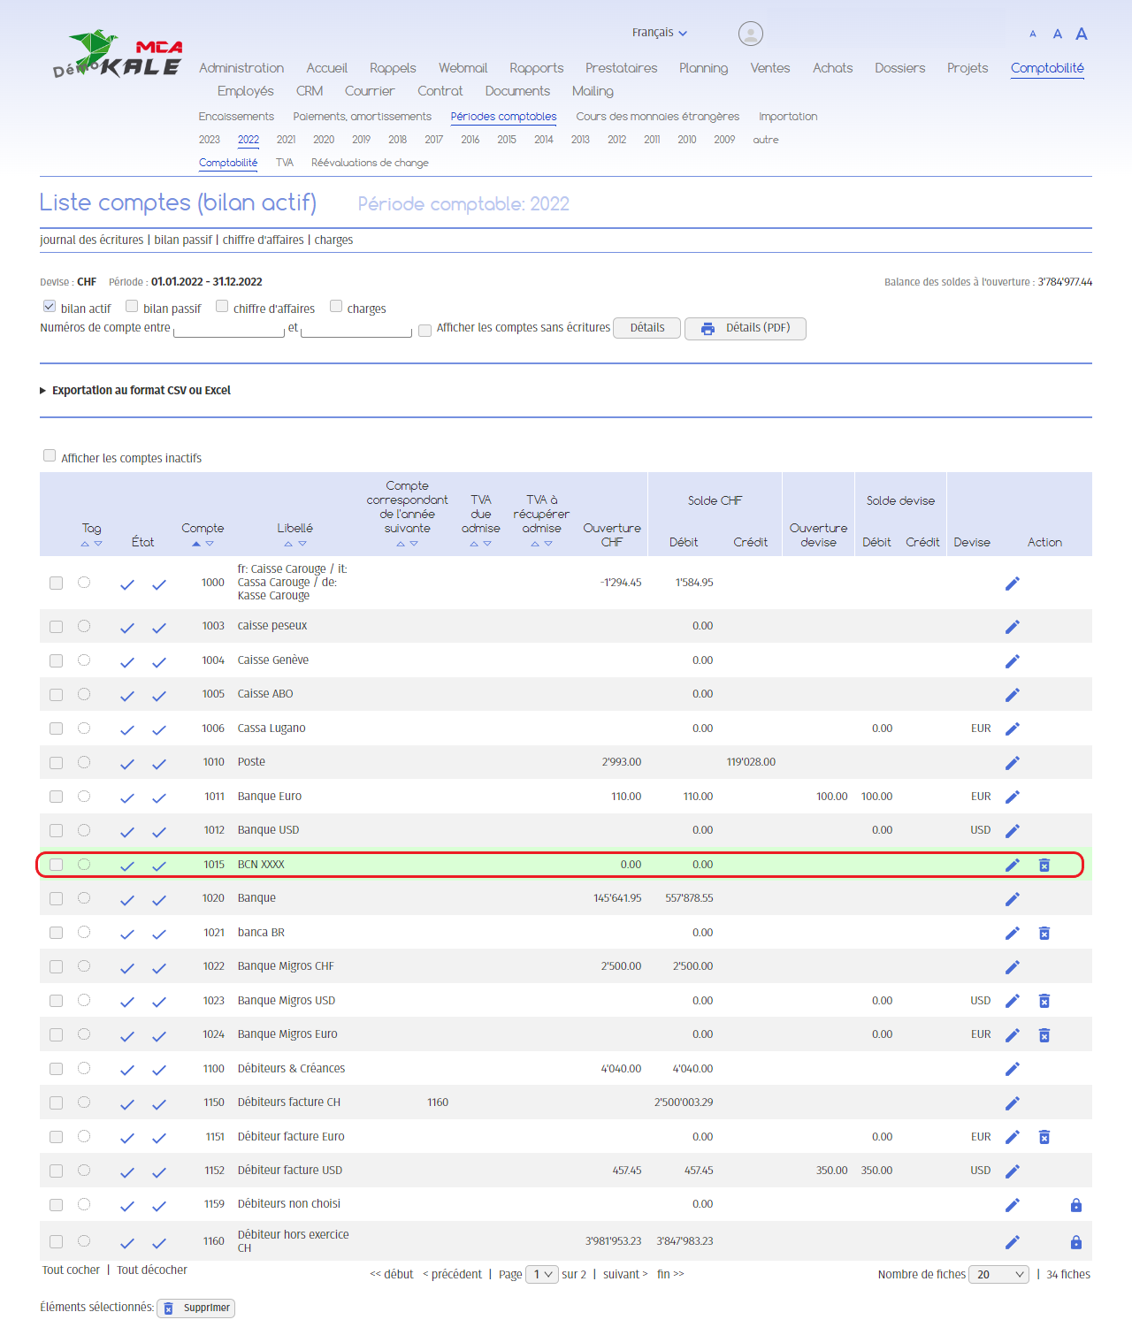Select the radio button for account 1010 Poste

point(84,762)
